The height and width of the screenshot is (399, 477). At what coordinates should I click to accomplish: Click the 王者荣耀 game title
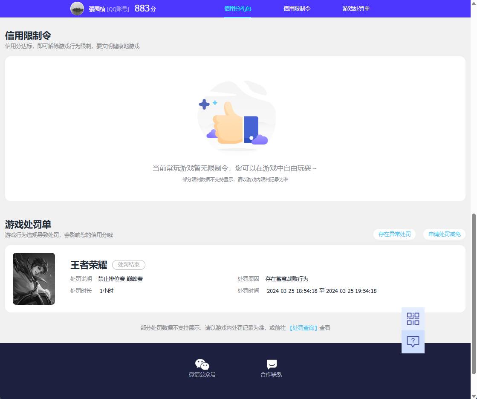point(89,265)
